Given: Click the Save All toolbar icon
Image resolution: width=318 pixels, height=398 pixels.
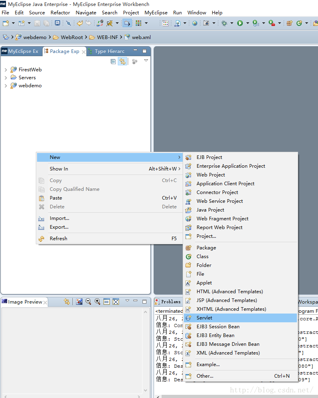Looking at the screenshot, I should point(46,24).
